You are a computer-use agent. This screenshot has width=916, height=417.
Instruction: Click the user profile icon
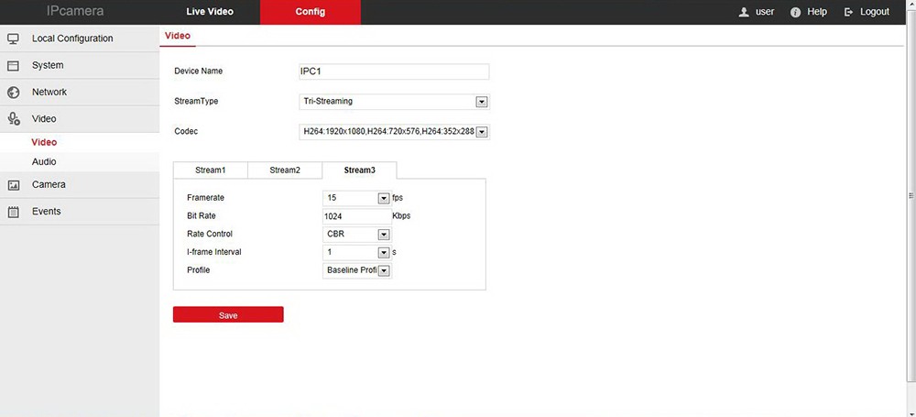[745, 12]
